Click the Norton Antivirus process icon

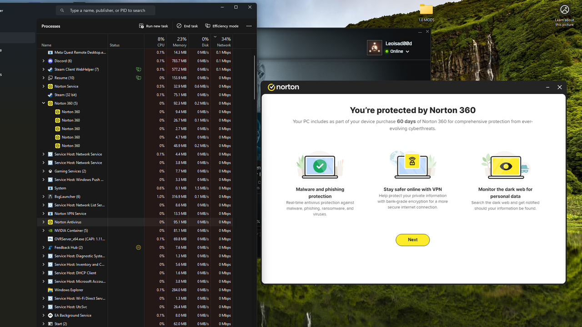50,222
